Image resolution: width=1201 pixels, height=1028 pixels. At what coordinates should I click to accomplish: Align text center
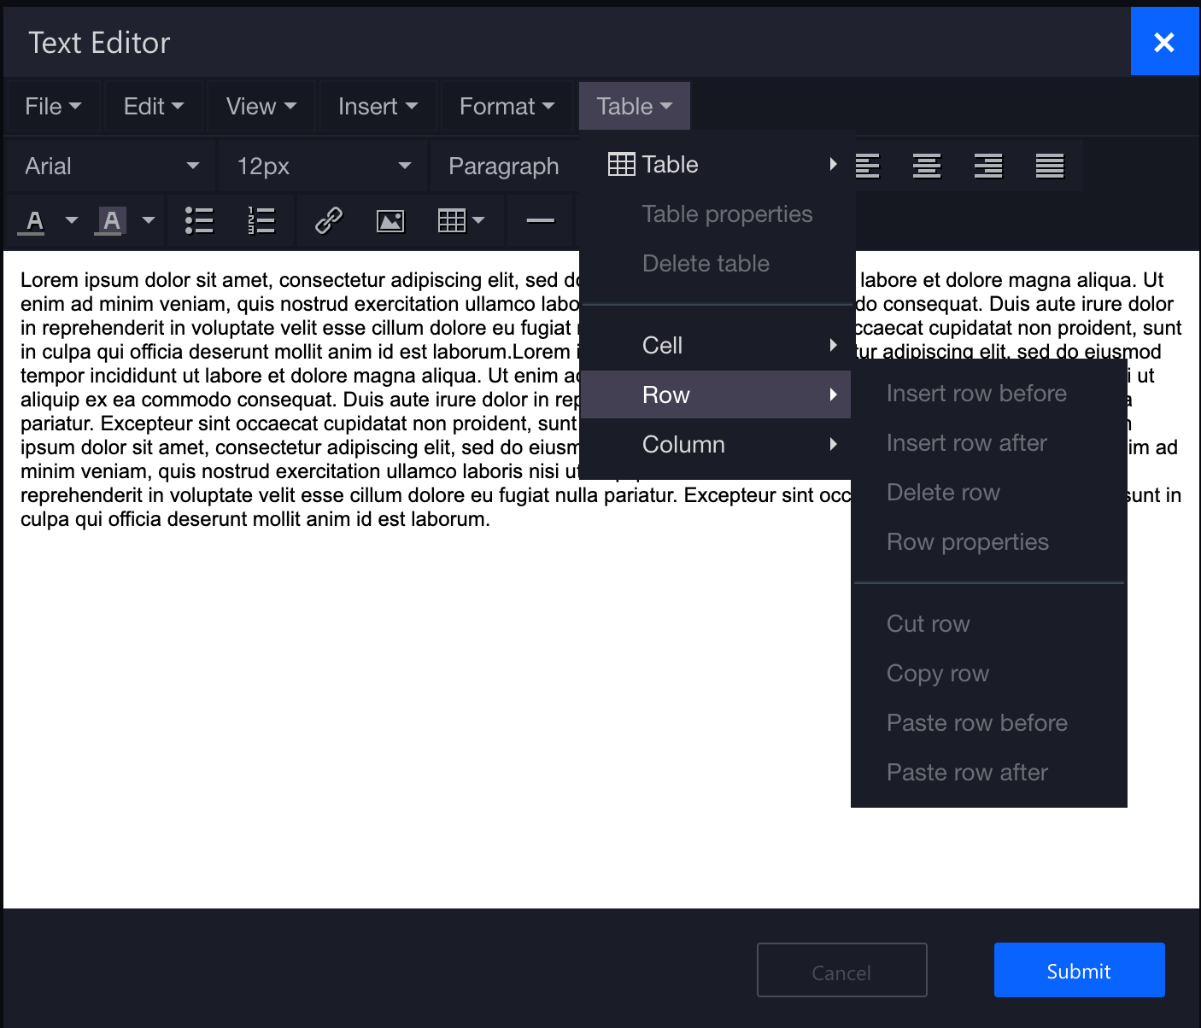click(x=927, y=166)
